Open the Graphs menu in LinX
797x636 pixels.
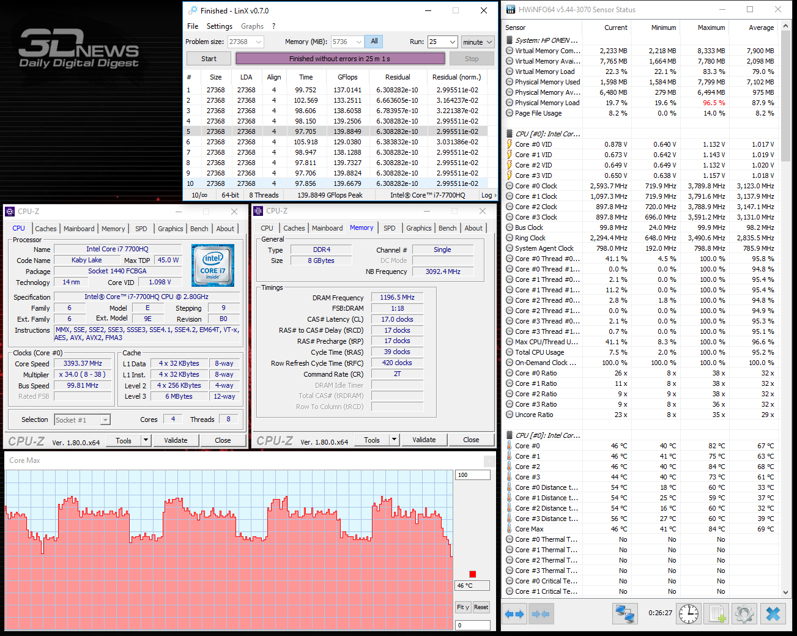click(x=252, y=26)
